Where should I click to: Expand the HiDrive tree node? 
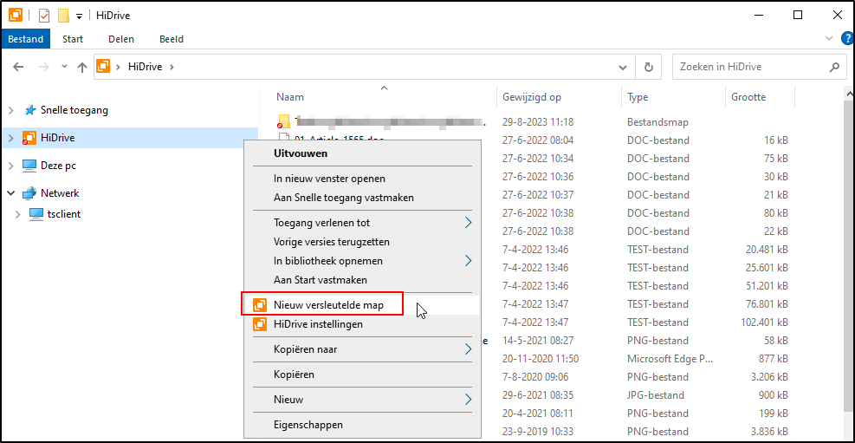click(11, 138)
